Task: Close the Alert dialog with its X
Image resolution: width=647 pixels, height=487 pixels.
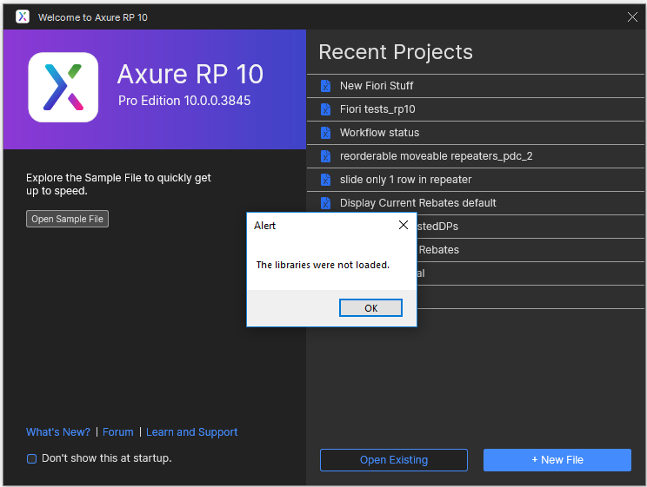Action: point(403,225)
